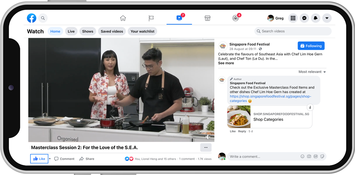Screen dimensions: 355x175
Task: Open the Shop Categories link preview
Action: click(x=270, y=117)
